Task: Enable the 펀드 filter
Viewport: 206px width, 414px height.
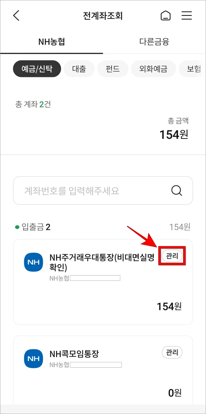Action: pos(113,69)
